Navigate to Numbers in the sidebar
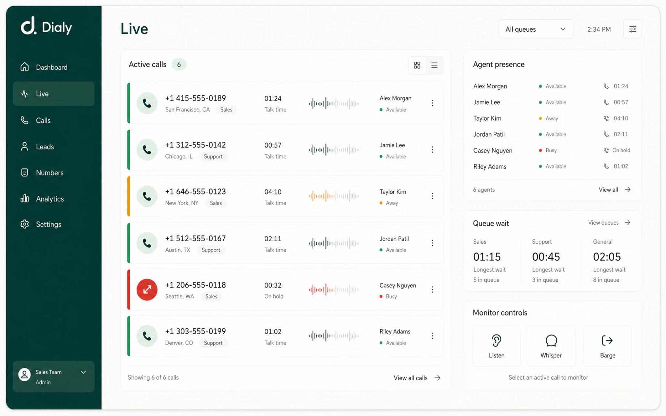Viewport: 666px width, 416px height. (x=49, y=173)
